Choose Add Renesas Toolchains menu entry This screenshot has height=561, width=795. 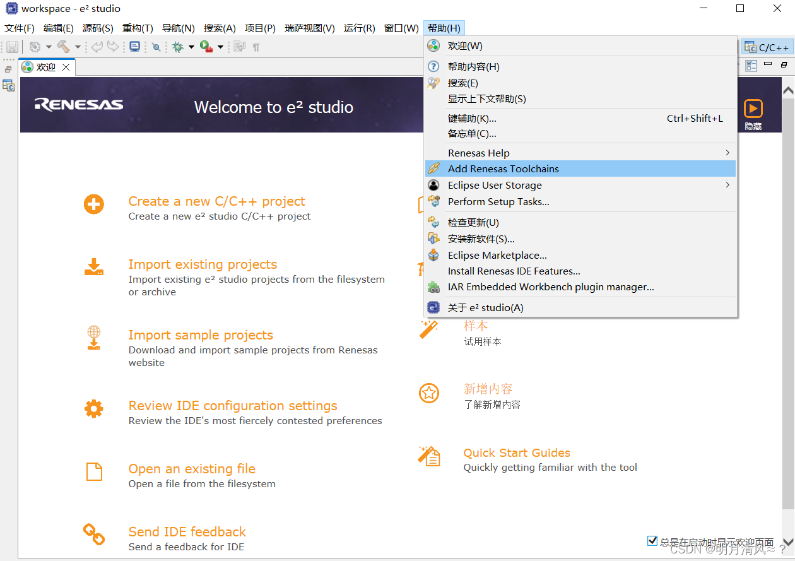[x=580, y=168]
